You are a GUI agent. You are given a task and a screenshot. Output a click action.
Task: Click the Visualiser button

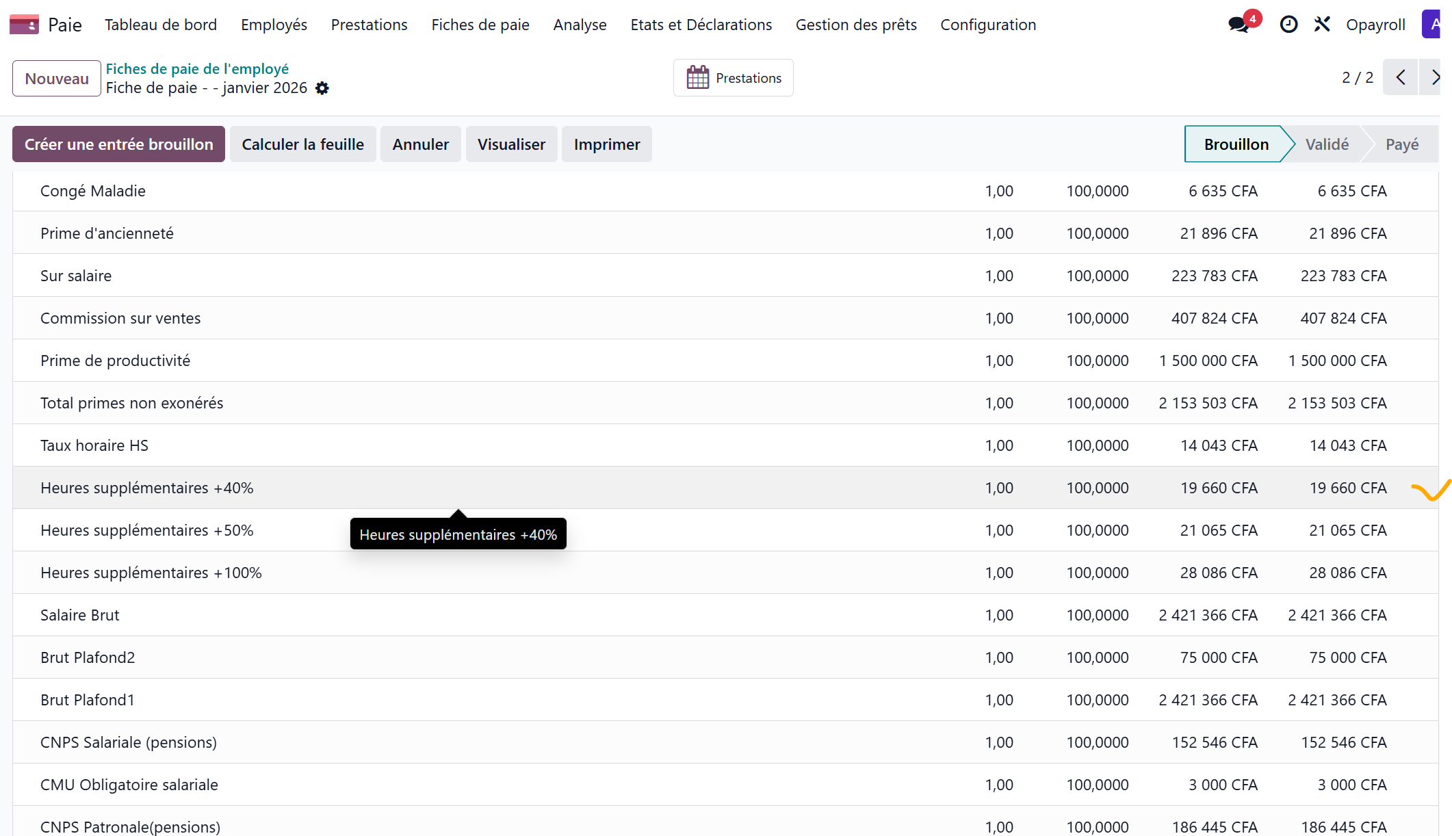click(512, 144)
